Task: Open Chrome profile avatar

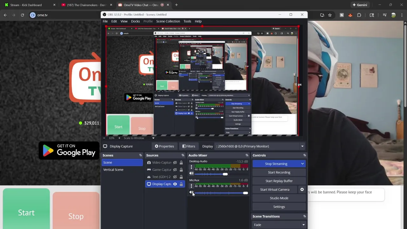Action: 393,15
